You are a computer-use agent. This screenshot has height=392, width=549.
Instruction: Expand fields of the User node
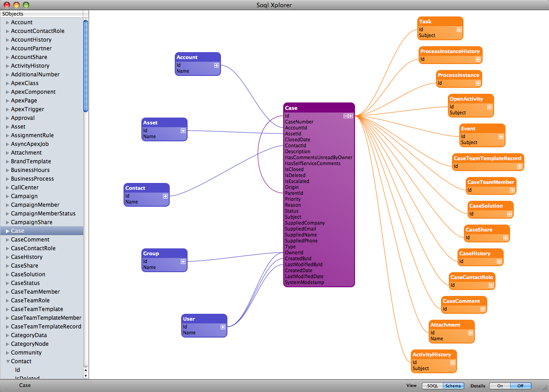coord(223,327)
